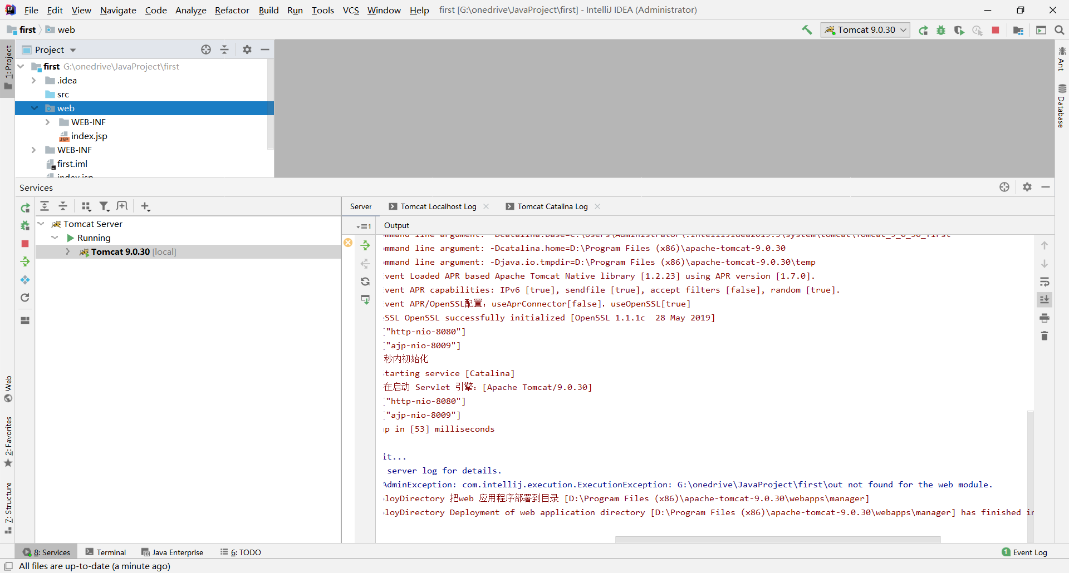Click the Print icon beside the console
This screenshot has width=1069, height=573.
tap(1045, 318)
